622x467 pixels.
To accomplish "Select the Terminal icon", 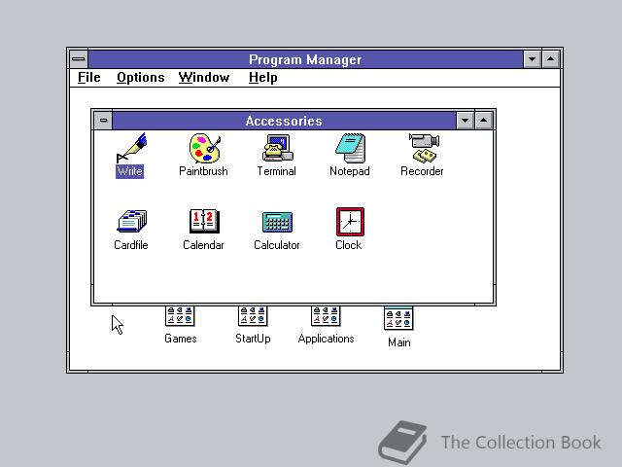I will [278, 148].
